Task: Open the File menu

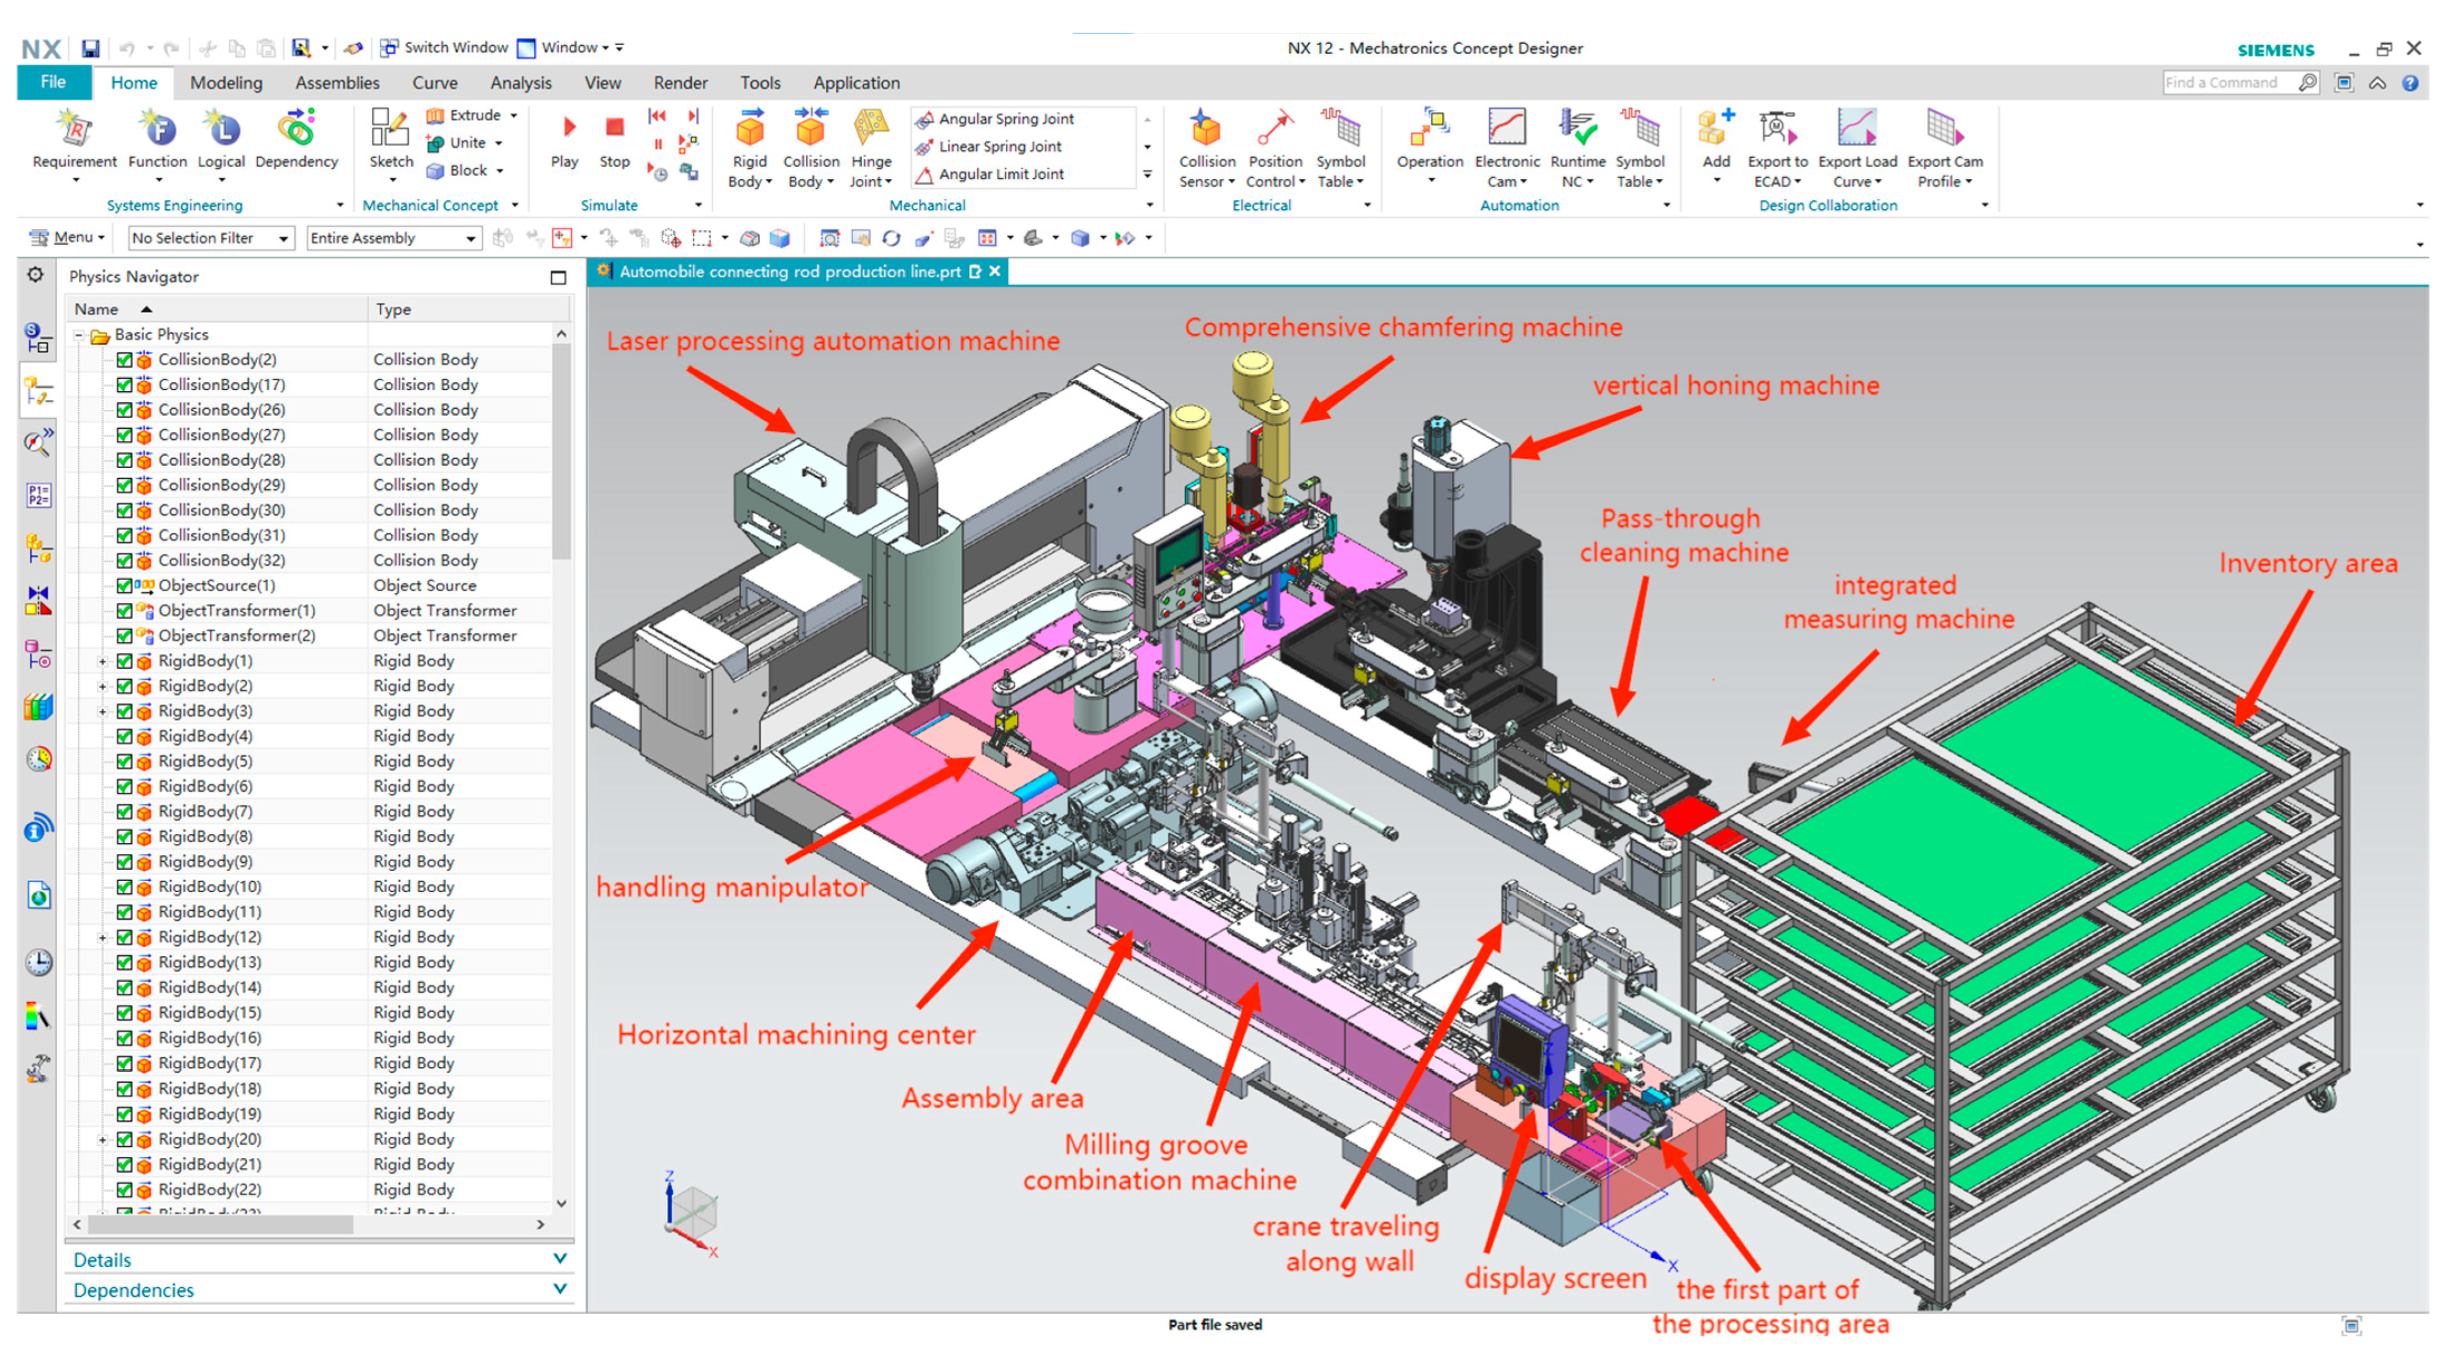Action: [x=53, y=83]
